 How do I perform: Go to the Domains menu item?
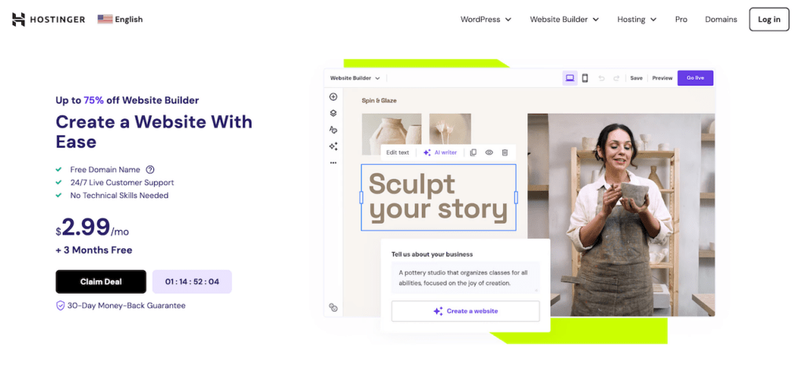click(721, 20)
